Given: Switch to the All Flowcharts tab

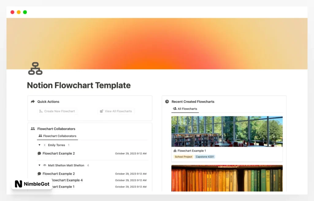Looking at the screenshot, I should [x=185, y=109].
